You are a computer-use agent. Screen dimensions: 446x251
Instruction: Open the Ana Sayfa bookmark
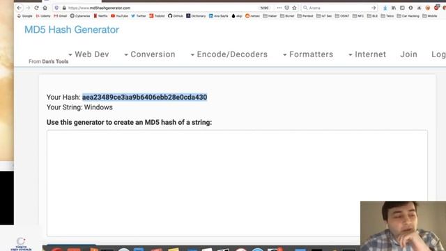click(x=218, y=16)
